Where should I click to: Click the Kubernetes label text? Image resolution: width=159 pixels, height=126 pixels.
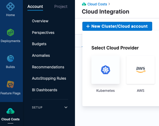tap(106, 91)
